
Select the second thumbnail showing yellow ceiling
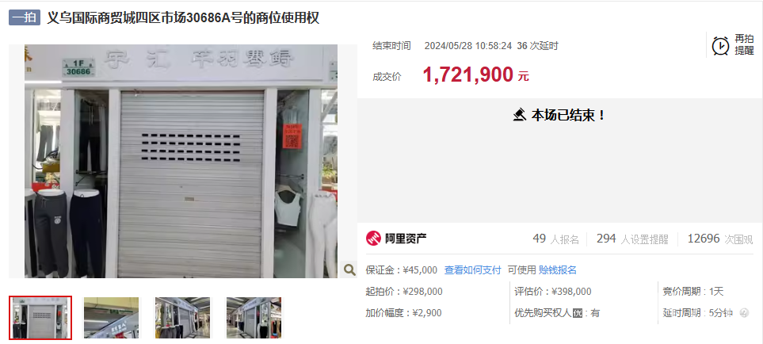112,318
